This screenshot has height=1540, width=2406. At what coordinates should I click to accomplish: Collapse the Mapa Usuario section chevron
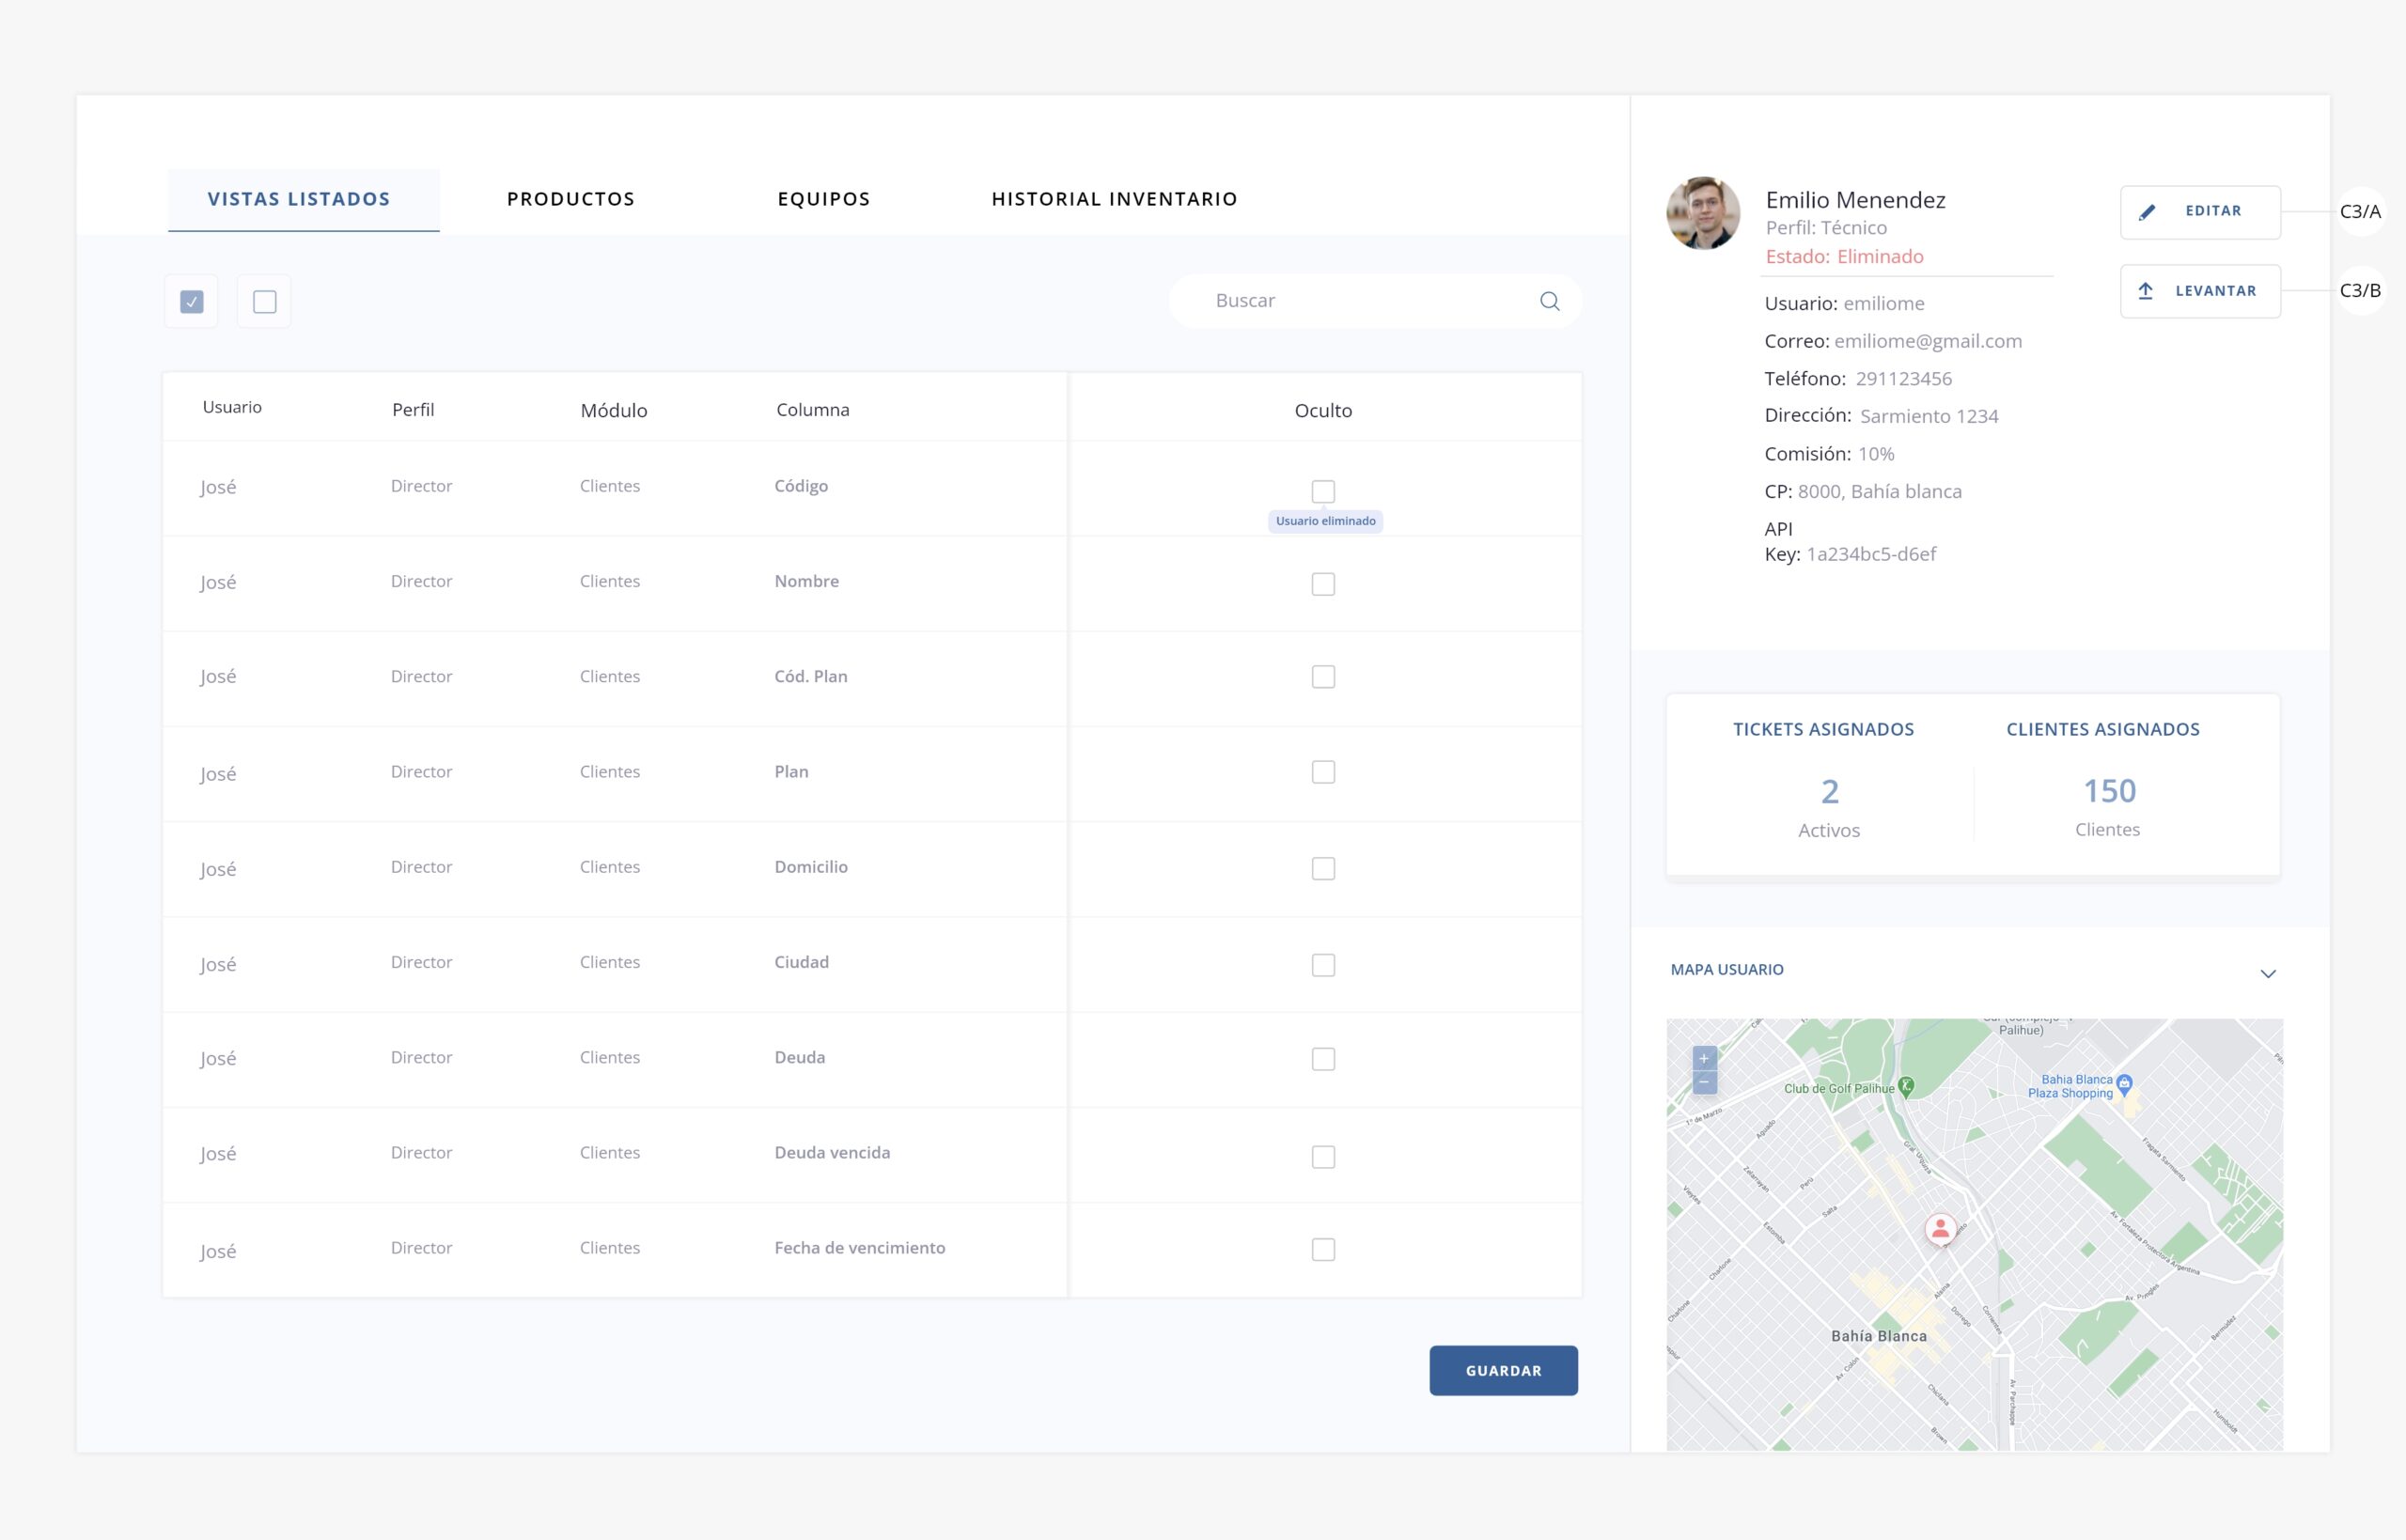pyautogui.click(x=2267, y=973)
